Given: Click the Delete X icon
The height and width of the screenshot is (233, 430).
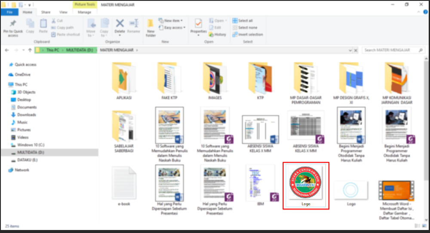Looking at the screenshot, I should 120,24.
